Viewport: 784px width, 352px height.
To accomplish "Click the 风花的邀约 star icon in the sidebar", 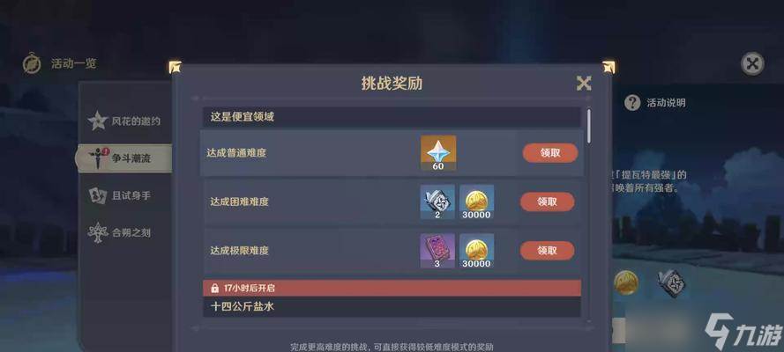I will (x=98, y=121).
